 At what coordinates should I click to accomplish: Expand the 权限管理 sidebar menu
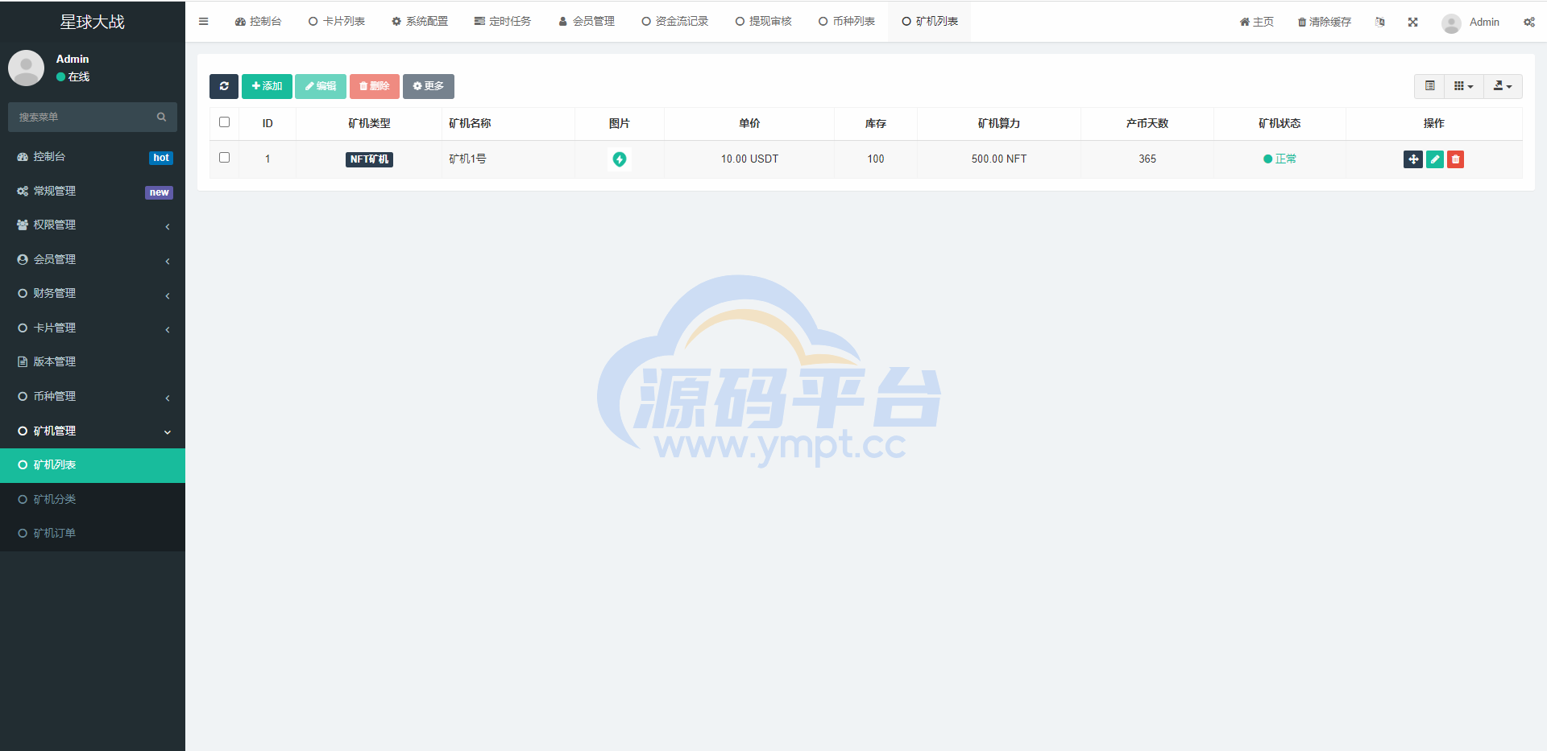(x=93, y=225)
